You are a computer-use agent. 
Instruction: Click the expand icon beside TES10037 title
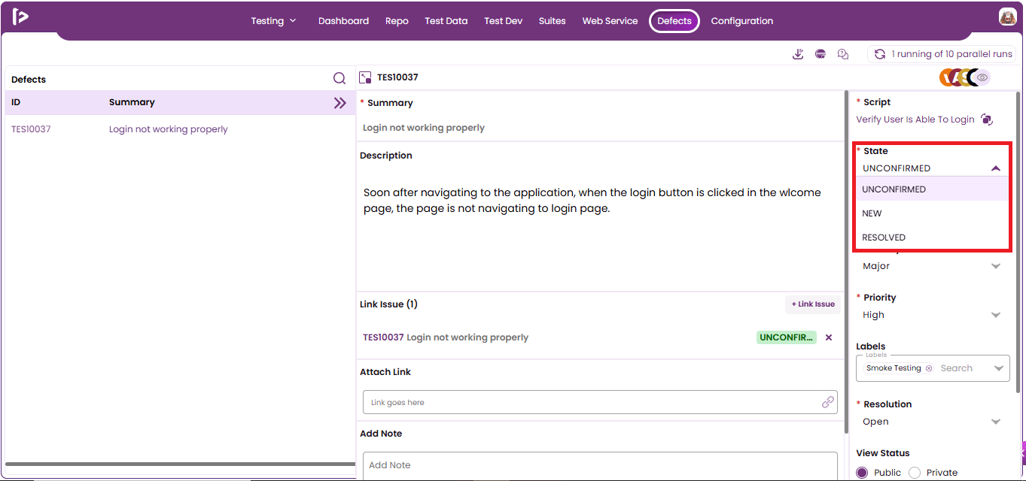click(366, 77)
